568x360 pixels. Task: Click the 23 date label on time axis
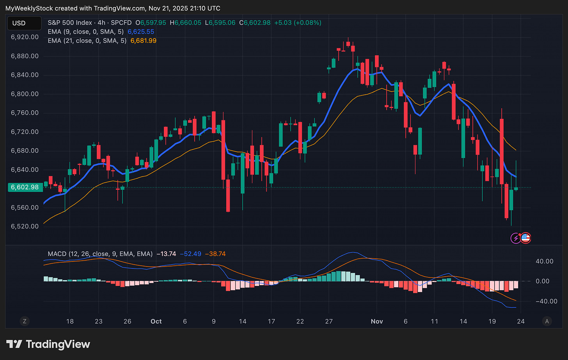click(x=99, y=321)
